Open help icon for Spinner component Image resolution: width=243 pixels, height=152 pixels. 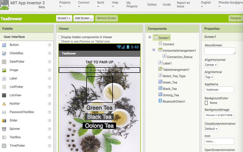(x=49, y=129)
